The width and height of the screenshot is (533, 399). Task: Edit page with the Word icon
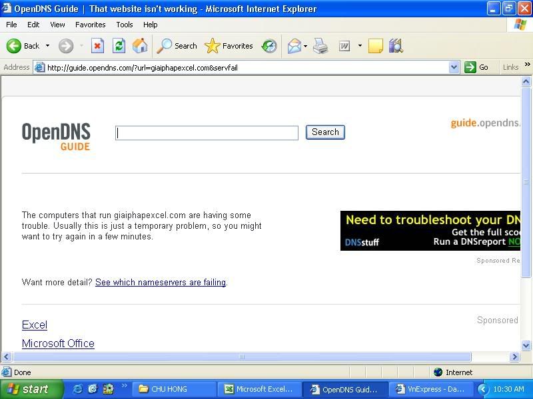pos(344,46)
